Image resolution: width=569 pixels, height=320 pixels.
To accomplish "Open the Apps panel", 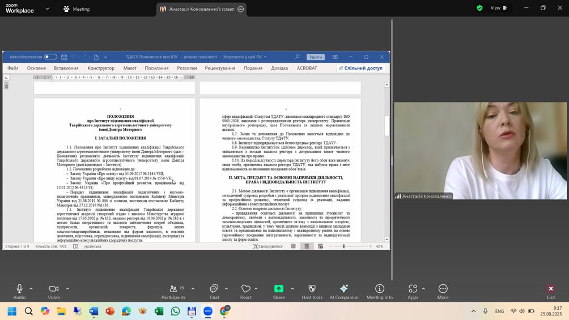I will click(x=412, y=289).
